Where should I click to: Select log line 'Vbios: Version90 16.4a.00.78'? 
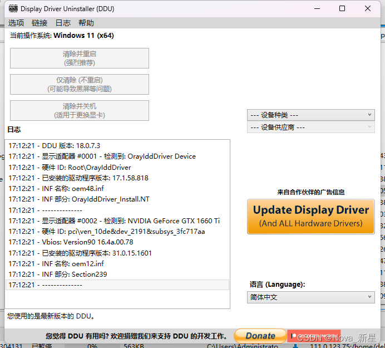click(x=117, y=242)
